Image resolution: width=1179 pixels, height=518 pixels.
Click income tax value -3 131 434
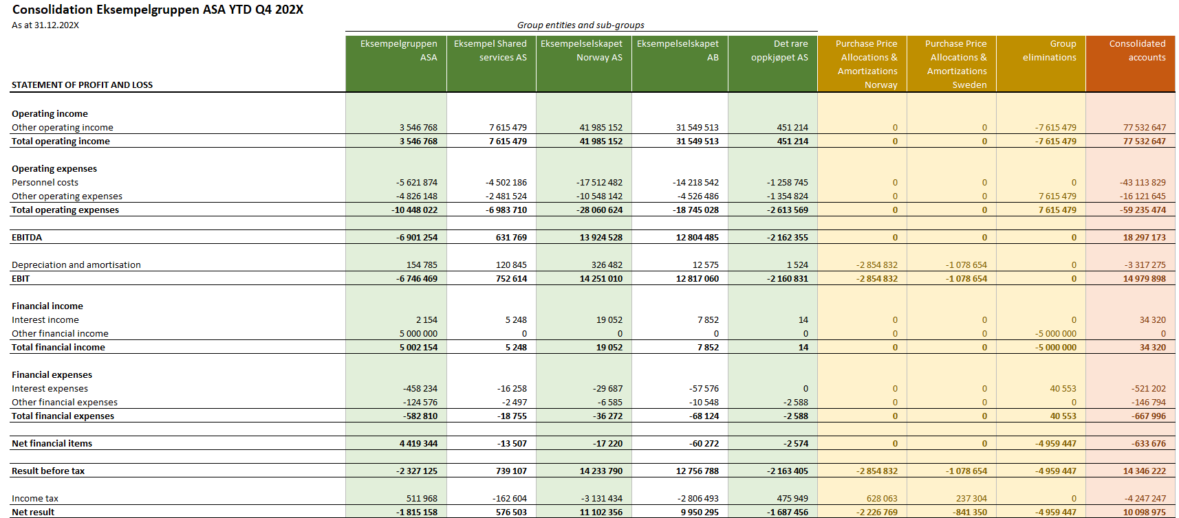click(602, 499)
